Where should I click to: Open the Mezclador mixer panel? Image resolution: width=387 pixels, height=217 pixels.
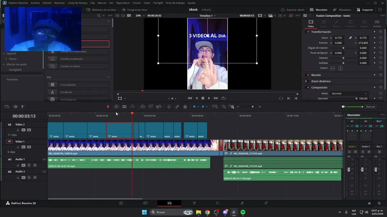pyautogui.click(x=318, y=10)
